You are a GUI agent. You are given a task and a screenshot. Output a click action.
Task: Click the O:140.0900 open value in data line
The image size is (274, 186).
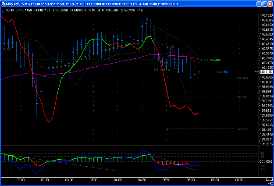point(78,11)
